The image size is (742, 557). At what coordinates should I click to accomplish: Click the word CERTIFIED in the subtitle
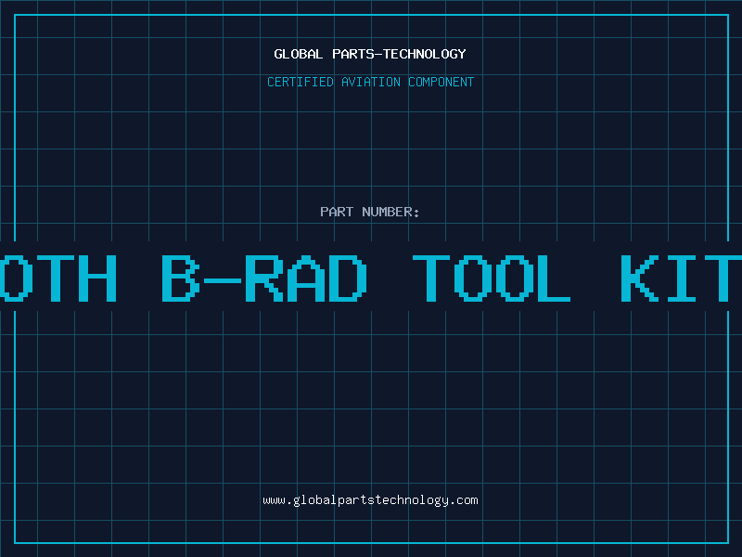pyautogui.click(x=301, y=82)
